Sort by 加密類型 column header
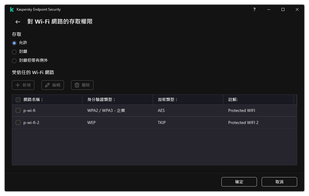This screenshot has height=196, width=309. pyautogui.click(x=168, y=100)
